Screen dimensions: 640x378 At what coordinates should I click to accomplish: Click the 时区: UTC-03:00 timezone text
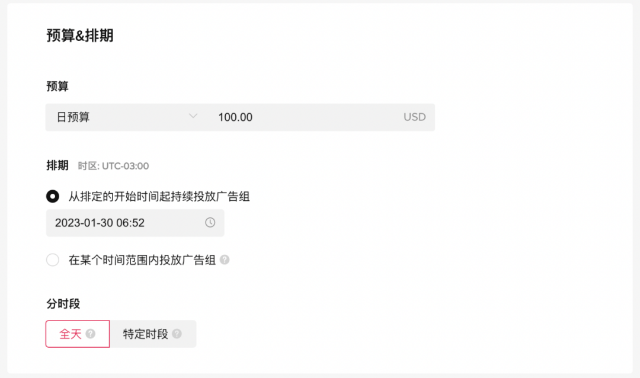(113, 166)
